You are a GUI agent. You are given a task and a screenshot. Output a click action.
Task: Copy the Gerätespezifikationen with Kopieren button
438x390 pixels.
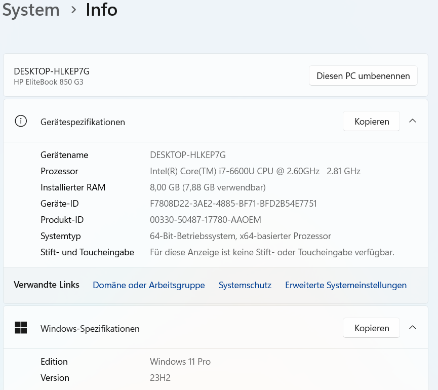point(372,121)
